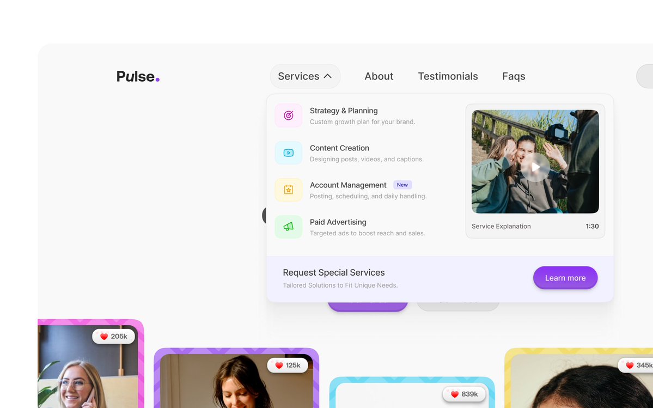This screenshot has width=653, height=408.
Task: Click the 125k likes heart badge
Action: 288,365
